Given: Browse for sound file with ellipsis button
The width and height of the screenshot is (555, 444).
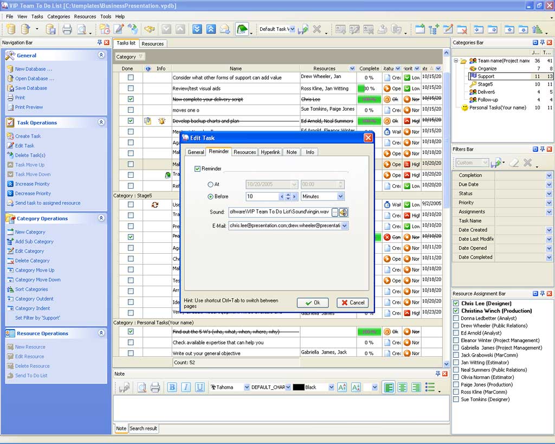Looking at the screenshot, I should point(335,212).
